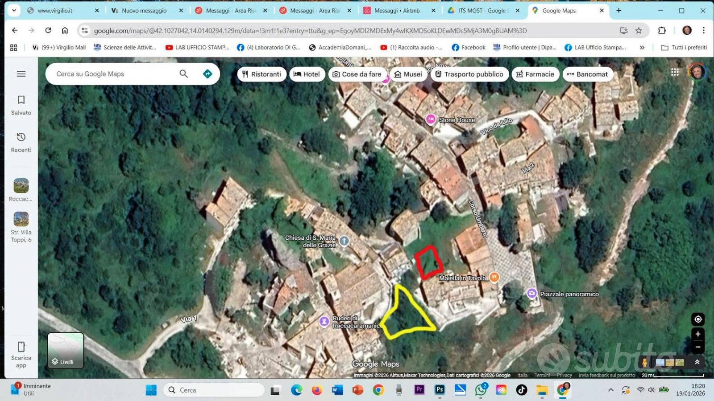This screenshot has width=714, height=401.
Task: Open Photoshop from the taskbar
Action: pyautogui.click(x=440, y=390)
